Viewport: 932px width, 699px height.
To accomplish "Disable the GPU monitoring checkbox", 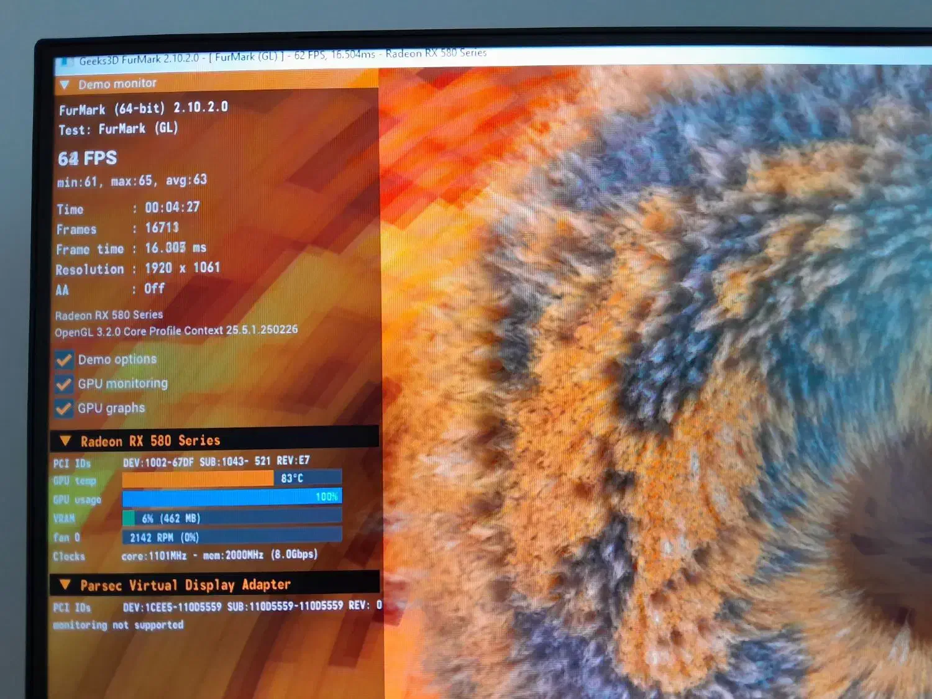I will tap(63, 385).
